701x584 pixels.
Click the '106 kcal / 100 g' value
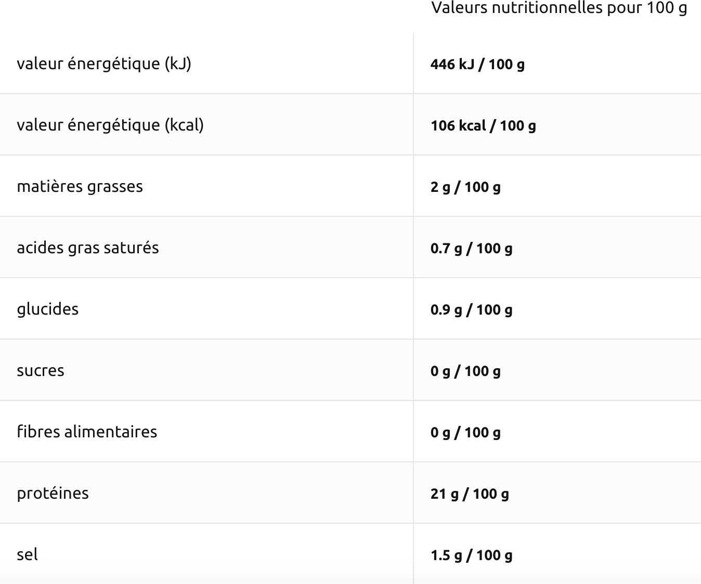pyautogui.click(x=483, y=126)
